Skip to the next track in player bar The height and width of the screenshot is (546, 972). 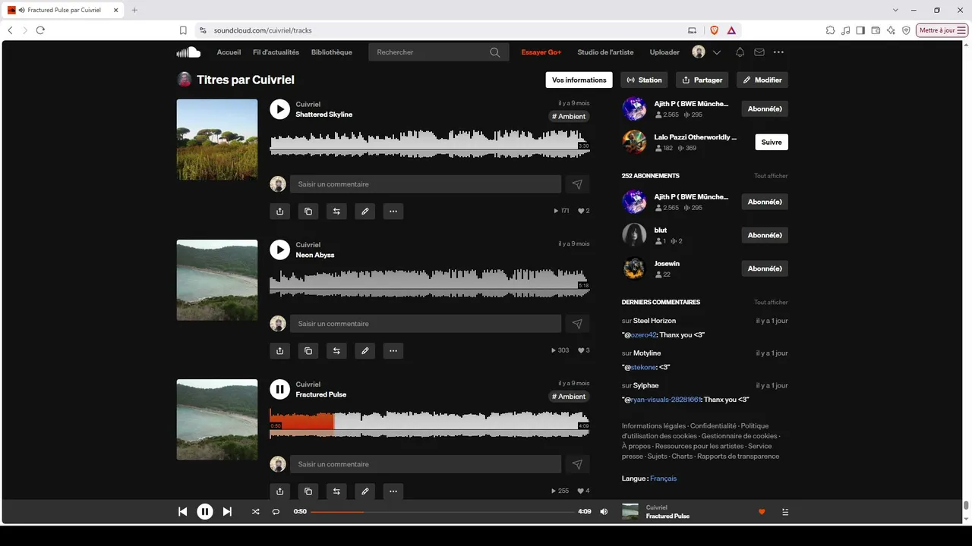coord(227,512)
